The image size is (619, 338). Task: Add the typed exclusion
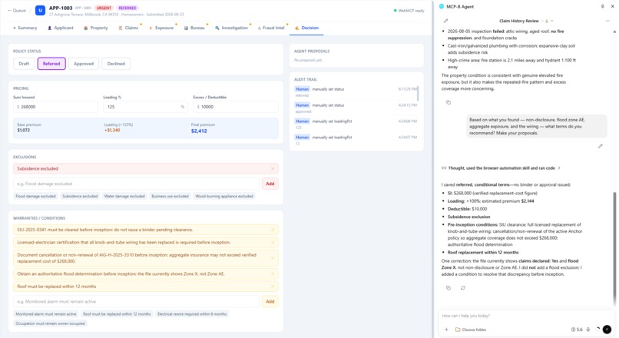[270, 184]
